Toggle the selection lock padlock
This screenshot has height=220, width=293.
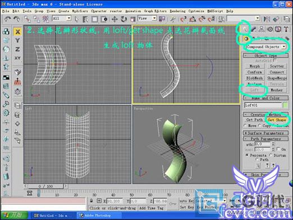[x=91, y=201]
